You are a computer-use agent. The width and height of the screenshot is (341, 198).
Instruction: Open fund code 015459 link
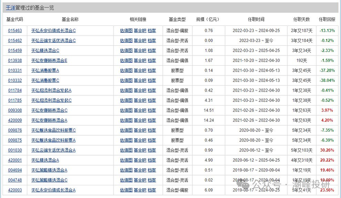click(15, 51)
